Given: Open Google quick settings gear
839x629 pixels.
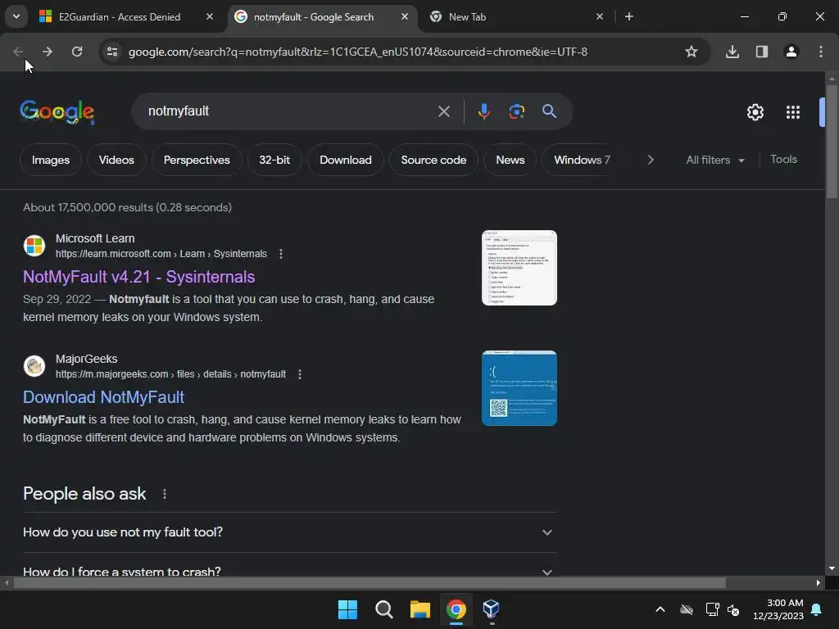Looking at the screenshot, I should click(x=755, y=112).
